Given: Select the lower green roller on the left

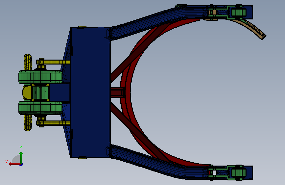Looking at the screenshot, I should coord(40,108).
